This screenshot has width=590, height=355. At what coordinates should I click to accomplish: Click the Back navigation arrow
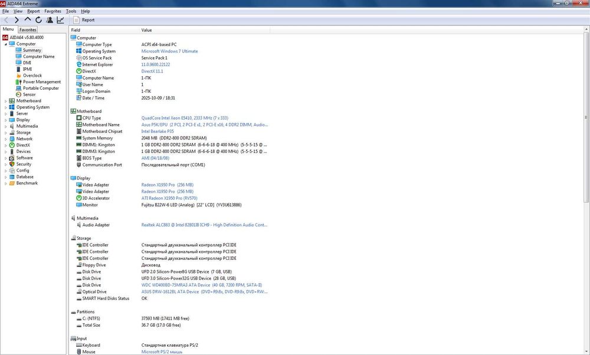click(x=6, y=20)
